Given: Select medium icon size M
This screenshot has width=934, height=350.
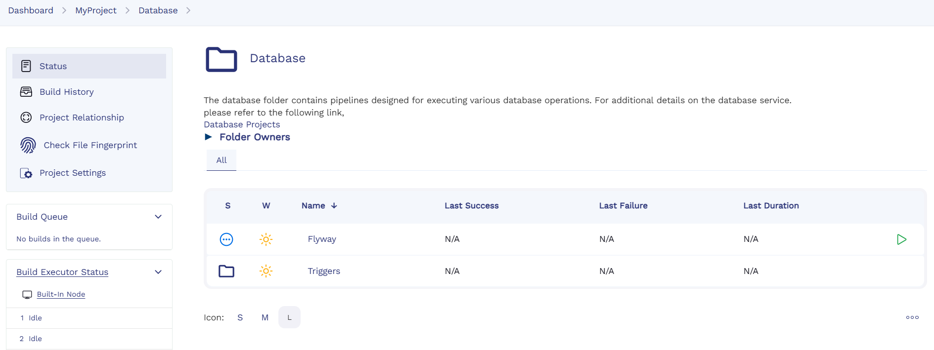Looking at the screenshot, I should coord(265,317).
